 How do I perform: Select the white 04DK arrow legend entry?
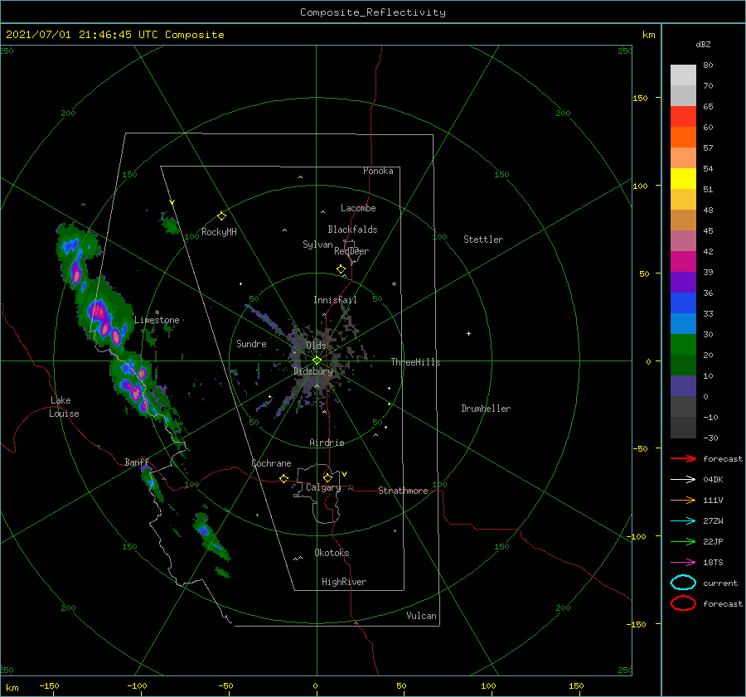pos(683,480)
